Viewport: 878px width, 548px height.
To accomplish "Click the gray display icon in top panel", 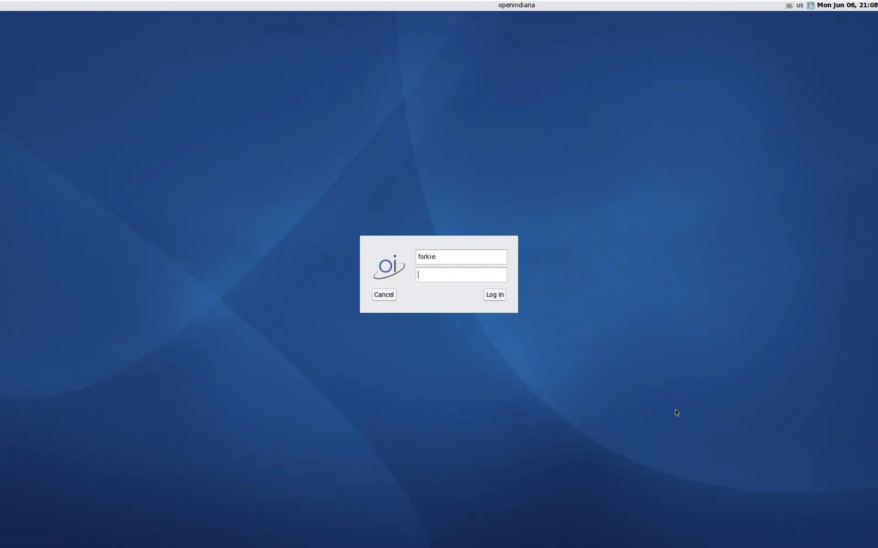I will pyautogui.click(x=789, y=5).
